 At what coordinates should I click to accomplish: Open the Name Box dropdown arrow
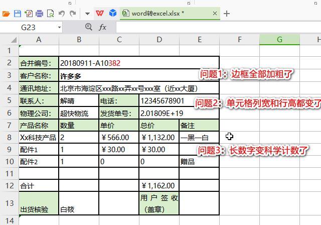pyautogui.click(x=59, y=27)
